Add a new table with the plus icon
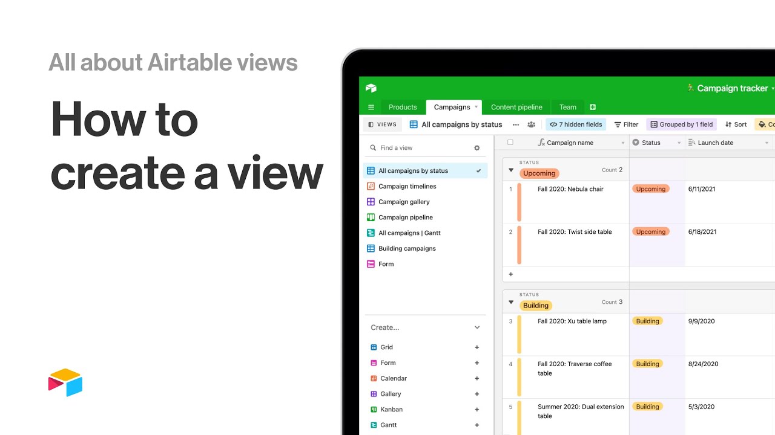The image size is (775, 435). 593,107
